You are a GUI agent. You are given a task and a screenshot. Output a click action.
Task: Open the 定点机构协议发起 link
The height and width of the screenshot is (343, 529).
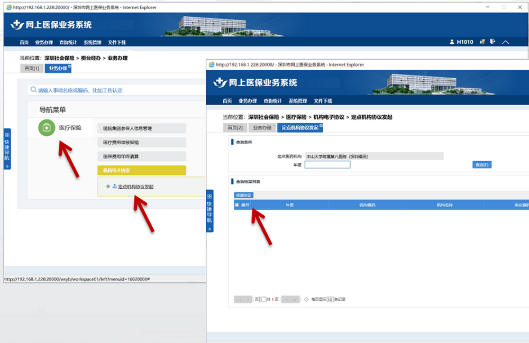(x=136, y=187)
